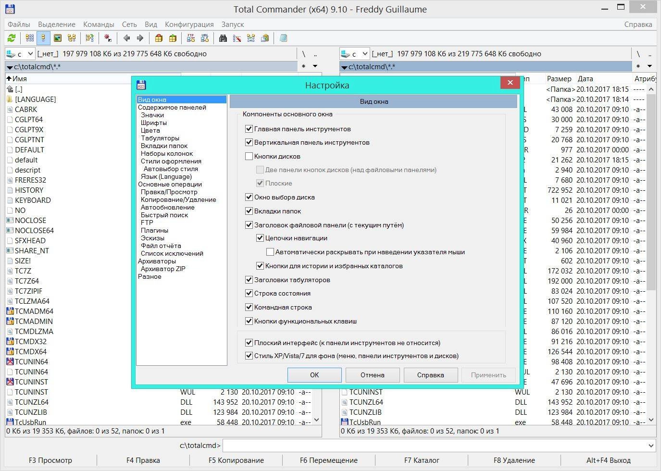The image size is (661, 471).
Task: Toggle 'Окно выбора диска' checkbox
Action: tap(249, 197)
